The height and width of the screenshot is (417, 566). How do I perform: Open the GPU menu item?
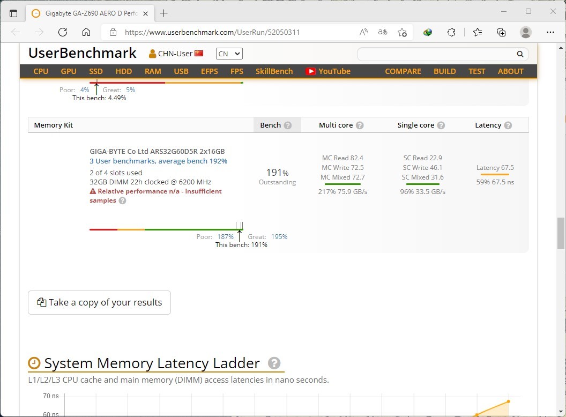click(69, 71)
